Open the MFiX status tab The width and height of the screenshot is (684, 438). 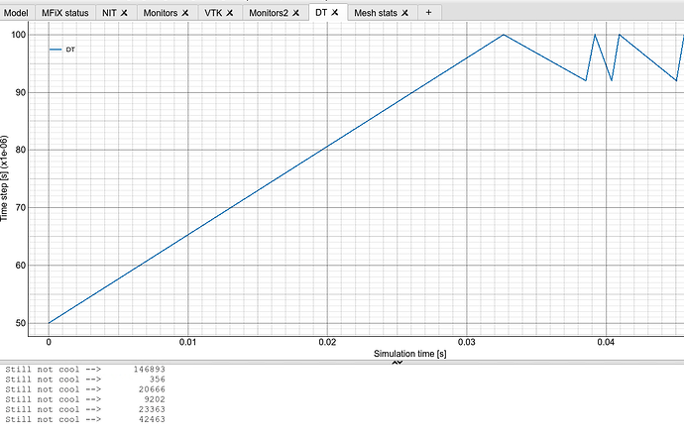(64, 13)
